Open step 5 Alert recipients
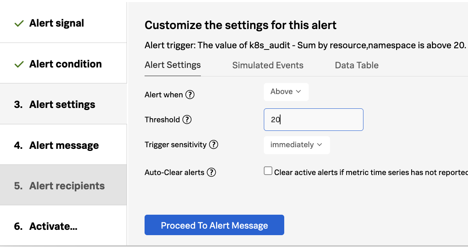This screenshot has width=468, height=247. click(67, 186)
